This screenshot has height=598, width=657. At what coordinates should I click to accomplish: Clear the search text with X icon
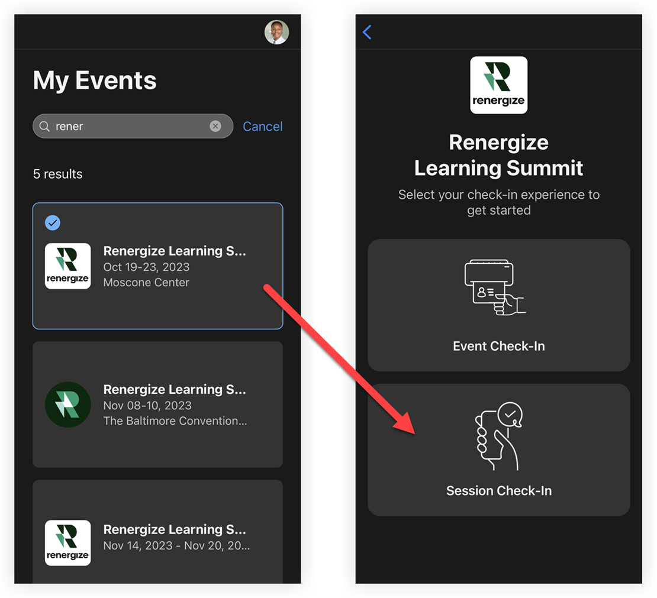(x=215, y=126)
